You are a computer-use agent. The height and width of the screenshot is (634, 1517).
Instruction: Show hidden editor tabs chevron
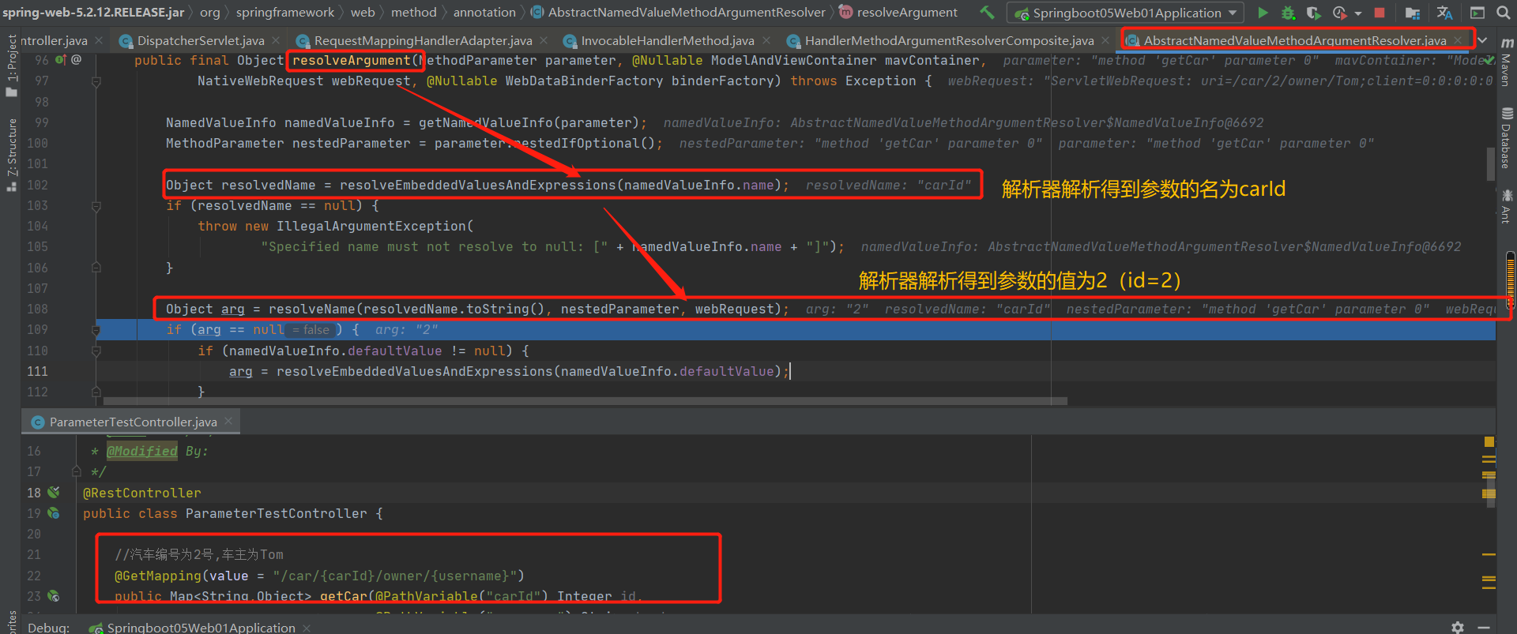(1483, 40)
